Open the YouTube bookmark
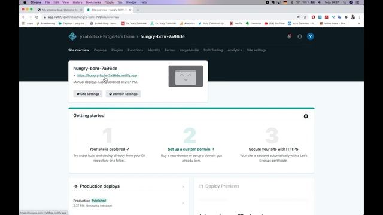Image resolution: width=383 pixels, height=215 pixels. tap(275, 24)
